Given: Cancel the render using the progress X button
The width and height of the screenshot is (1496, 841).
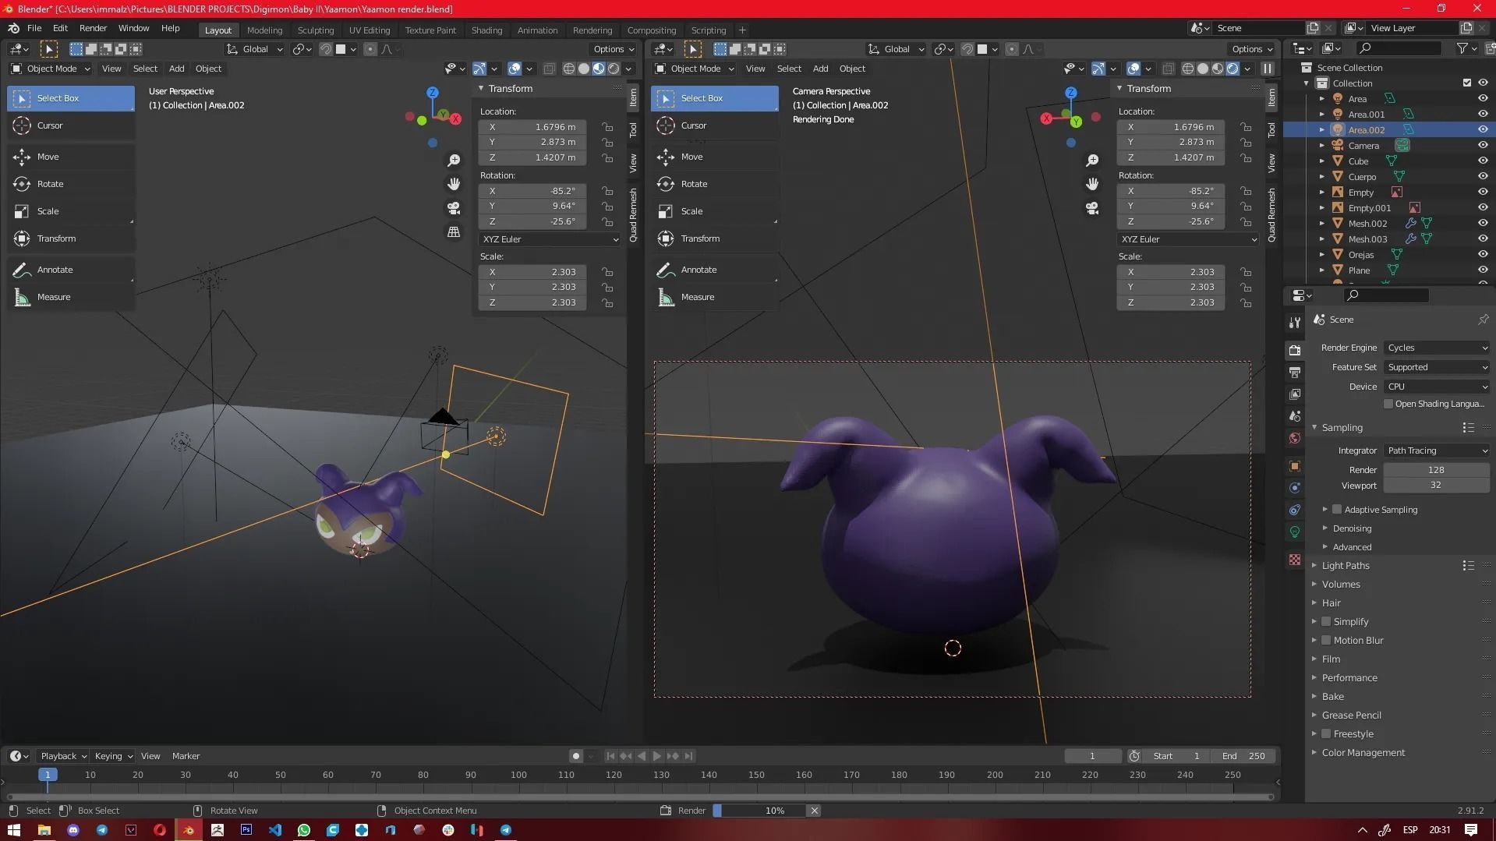Looking at the screenshot, I should [x=814, y=811].
